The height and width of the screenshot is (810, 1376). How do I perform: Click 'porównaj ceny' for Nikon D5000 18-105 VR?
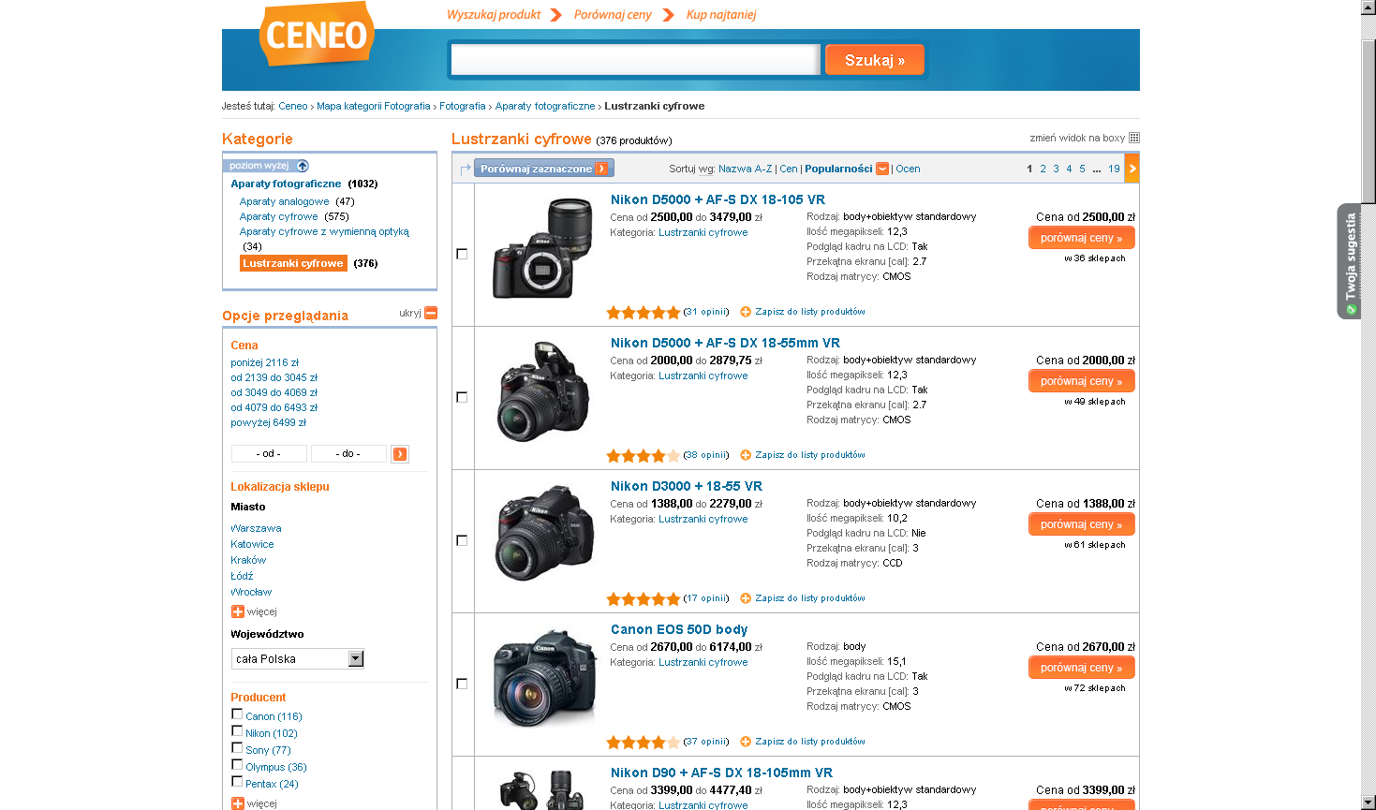(1081, 238)
